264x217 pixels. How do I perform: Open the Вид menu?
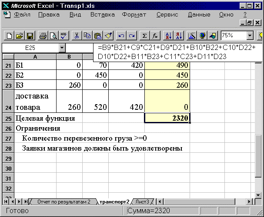coord(75,15)
